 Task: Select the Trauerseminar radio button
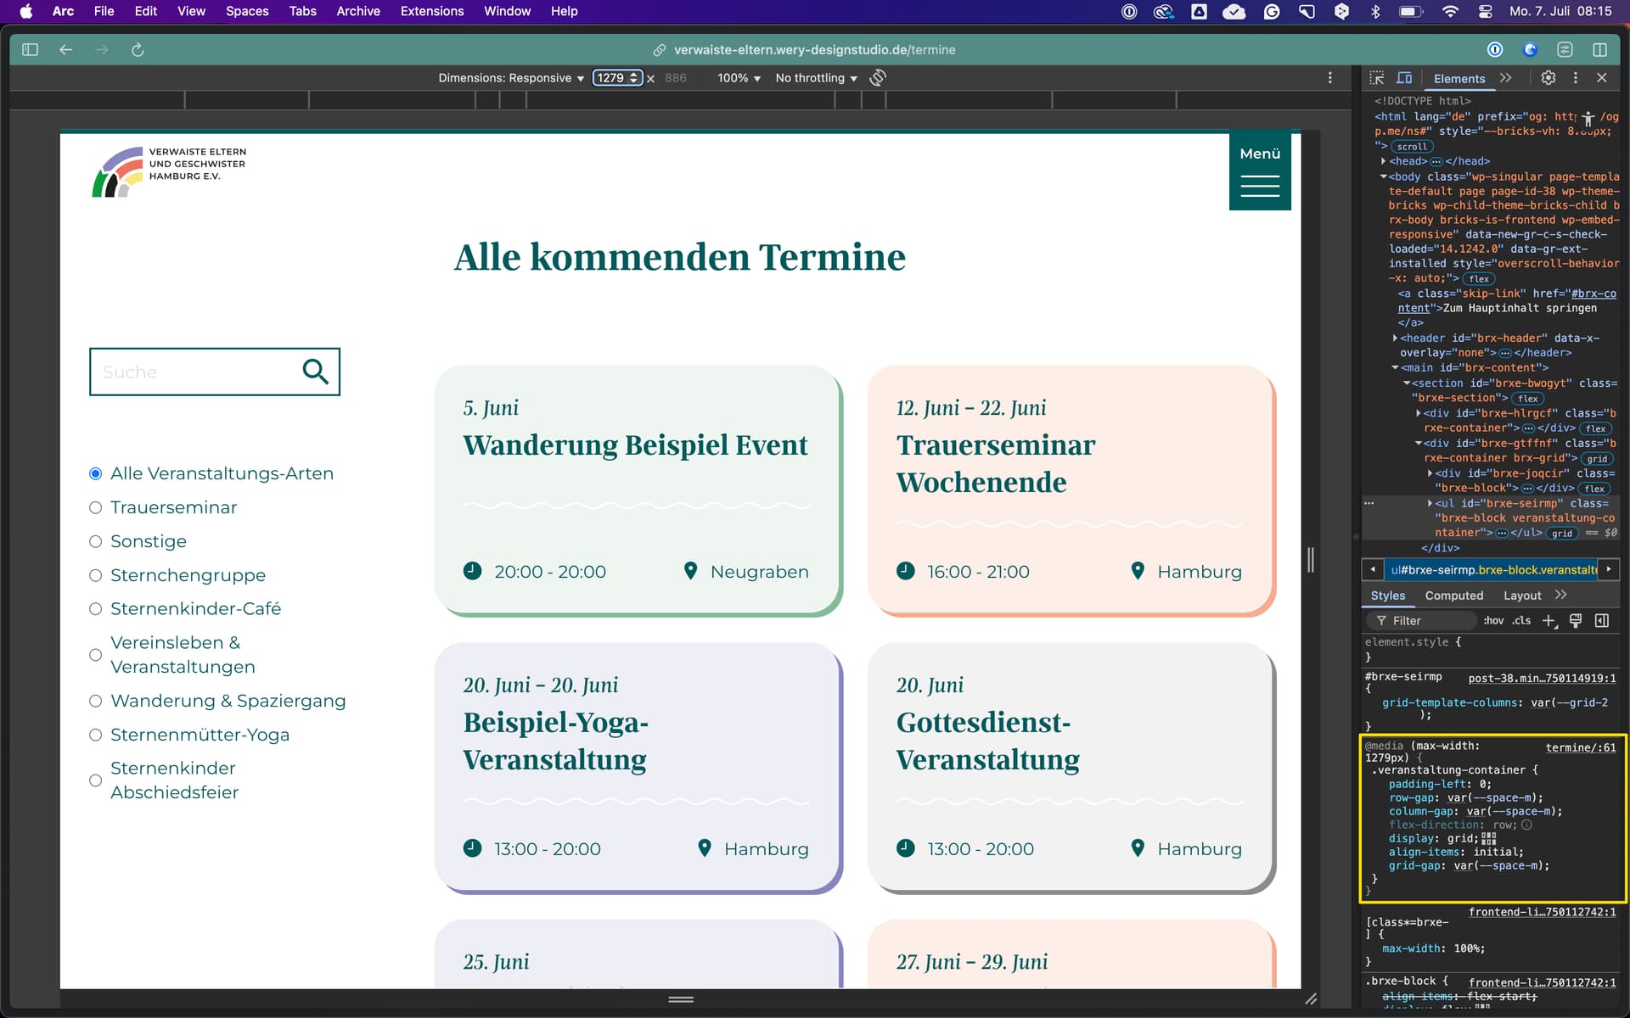click(x=96, y=507)
